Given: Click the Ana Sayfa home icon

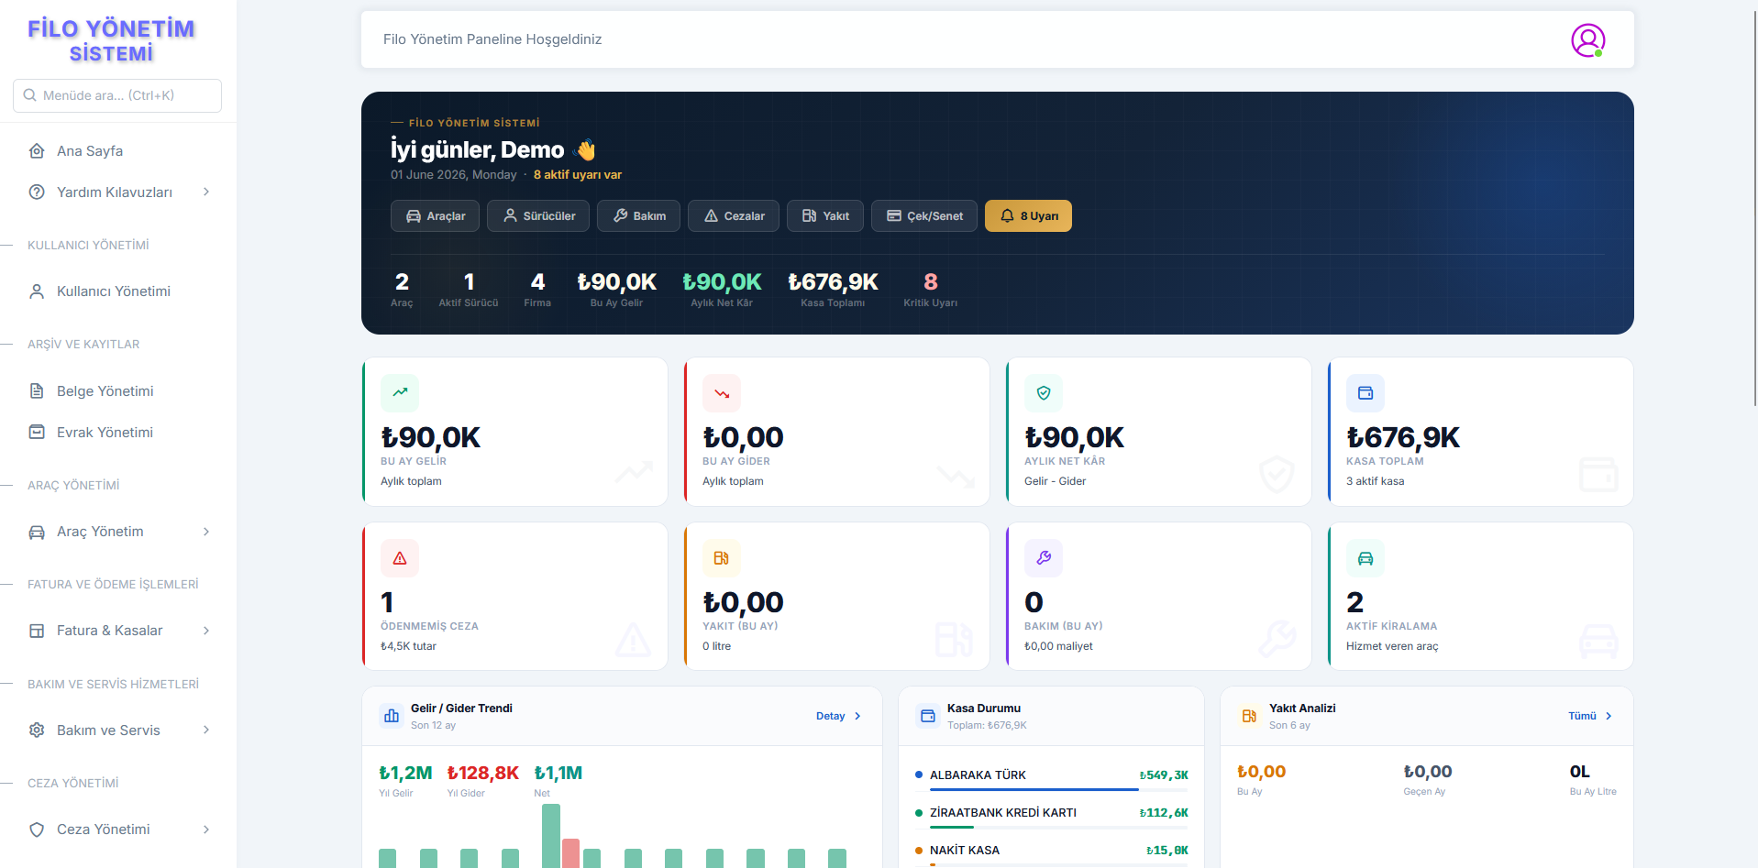Looking at the screenshot, I should coord(37,151).
